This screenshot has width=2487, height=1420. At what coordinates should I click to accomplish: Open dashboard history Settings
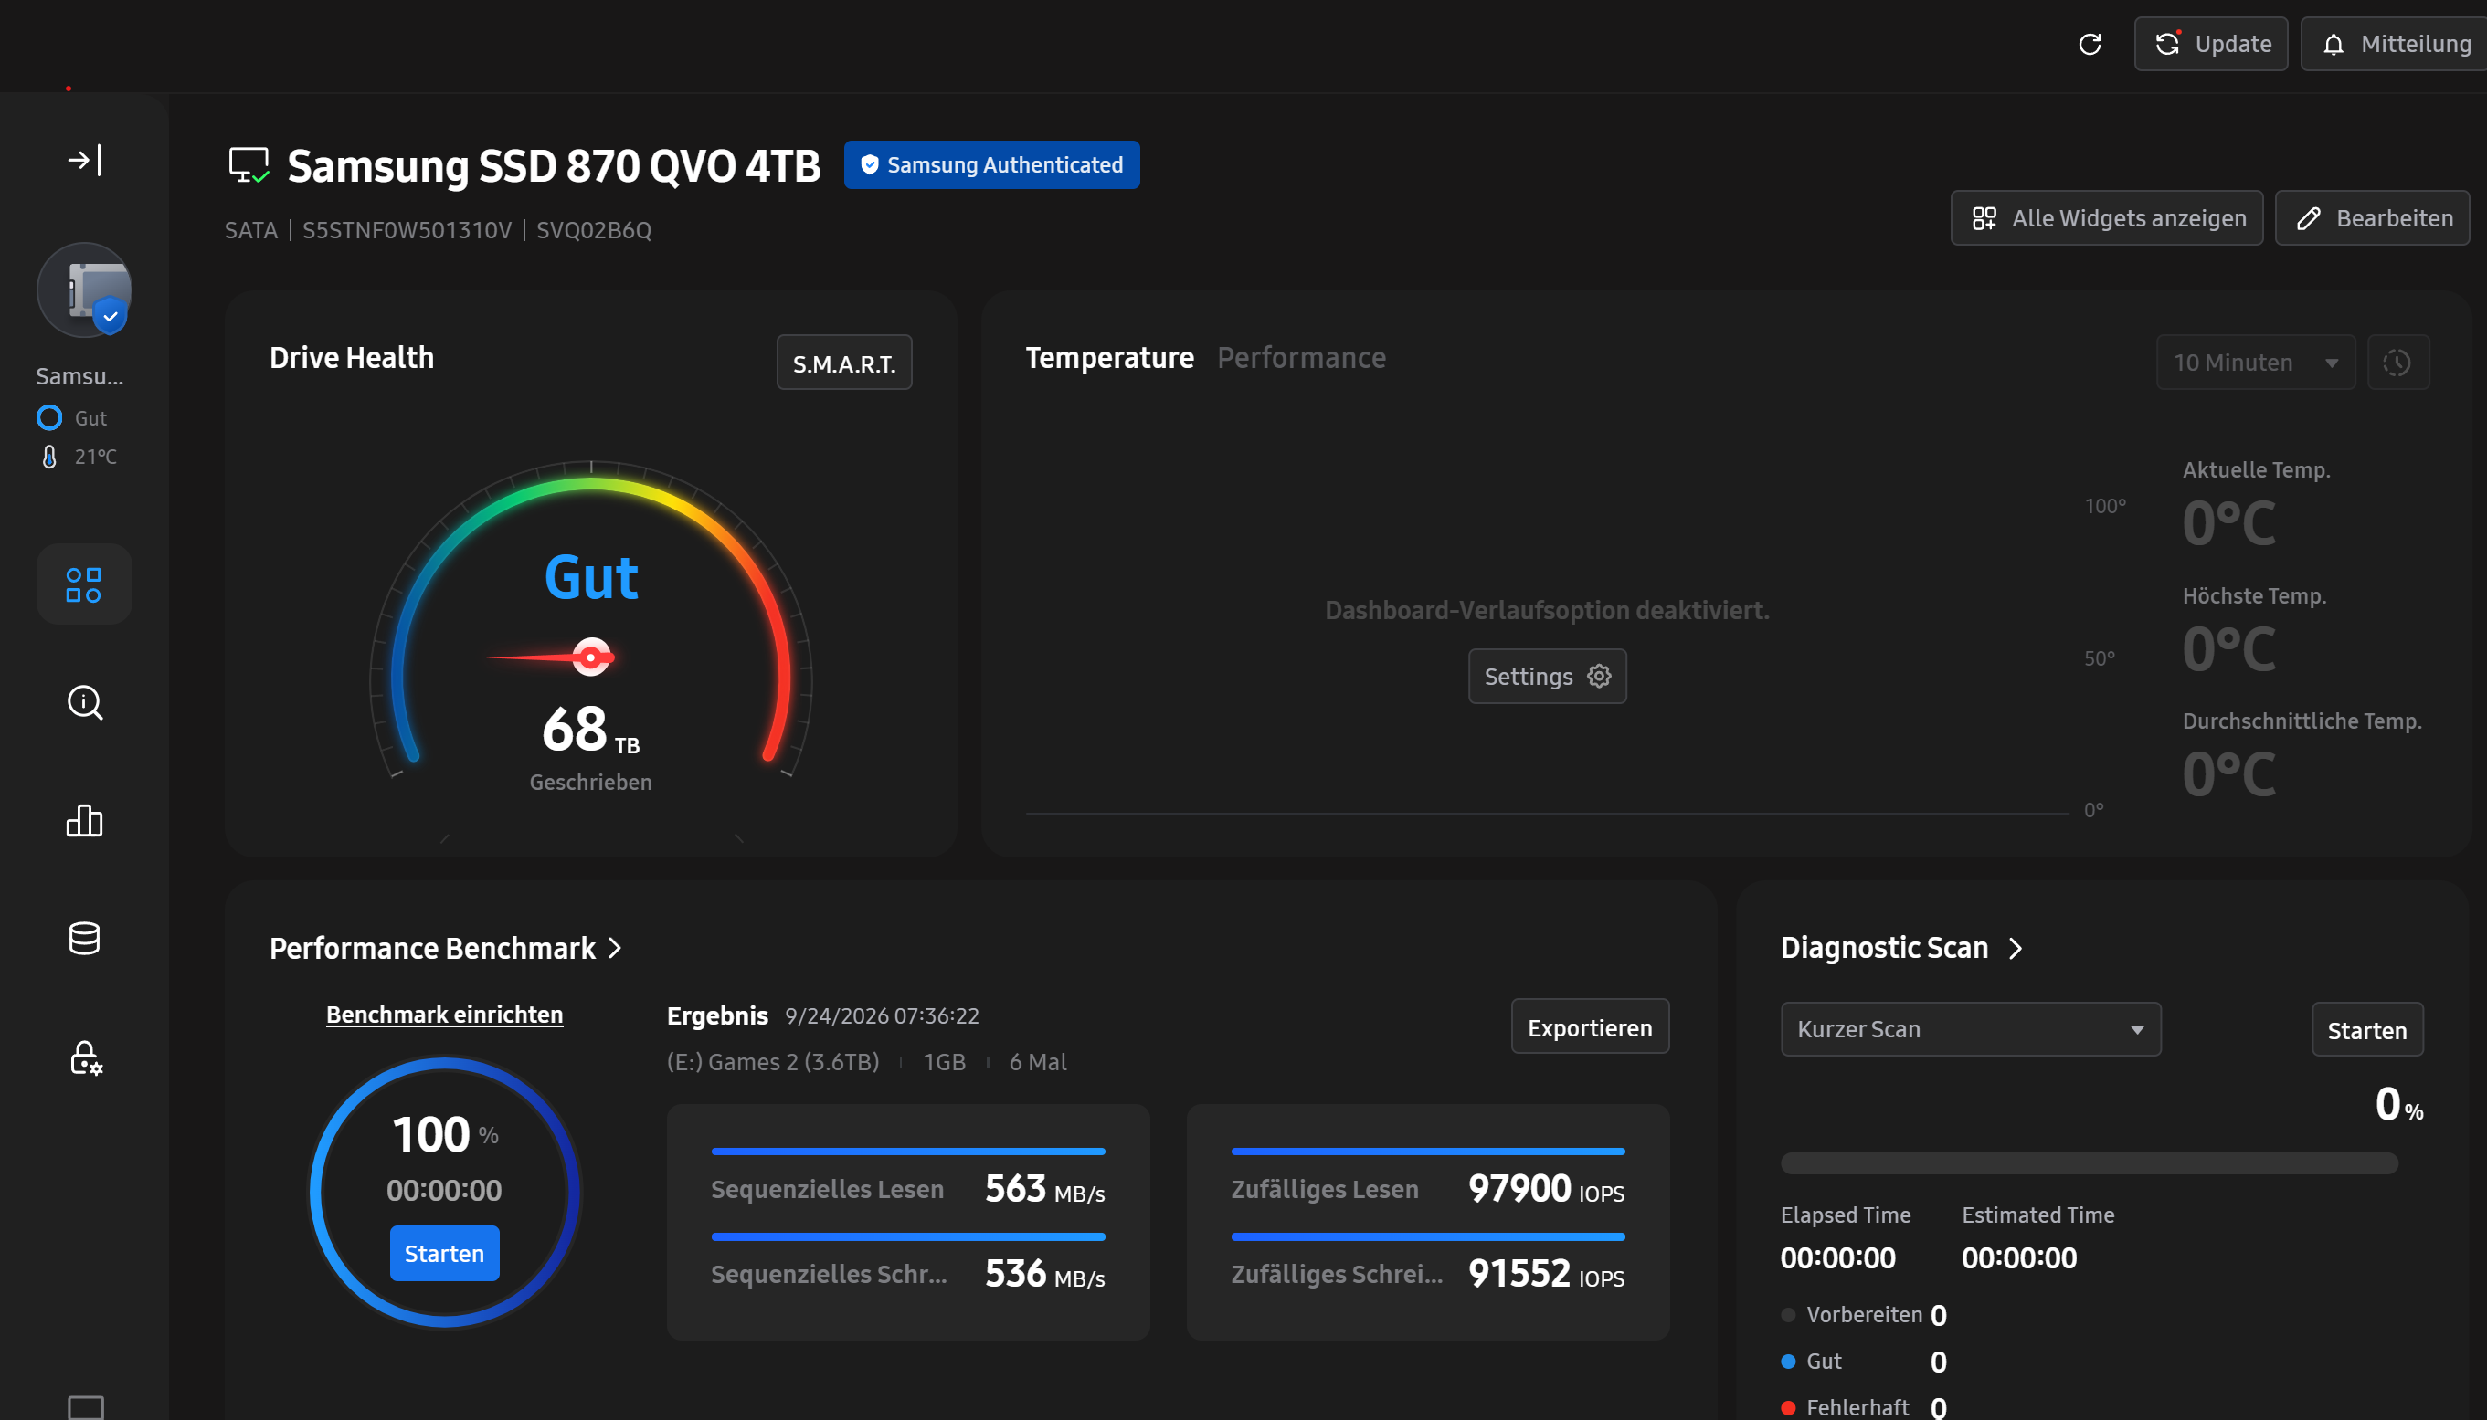tap(1548, 676)
